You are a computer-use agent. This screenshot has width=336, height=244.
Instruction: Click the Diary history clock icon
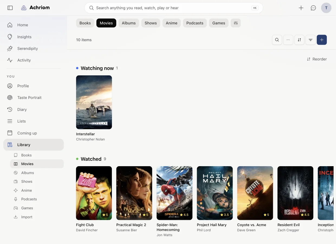[x=10, y=110]
